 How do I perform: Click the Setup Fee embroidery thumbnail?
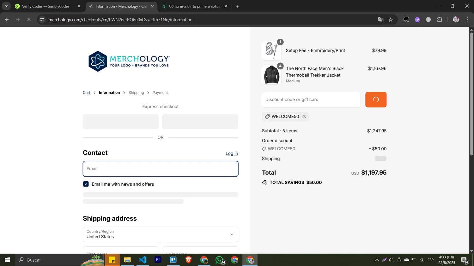tap(272, 50)
